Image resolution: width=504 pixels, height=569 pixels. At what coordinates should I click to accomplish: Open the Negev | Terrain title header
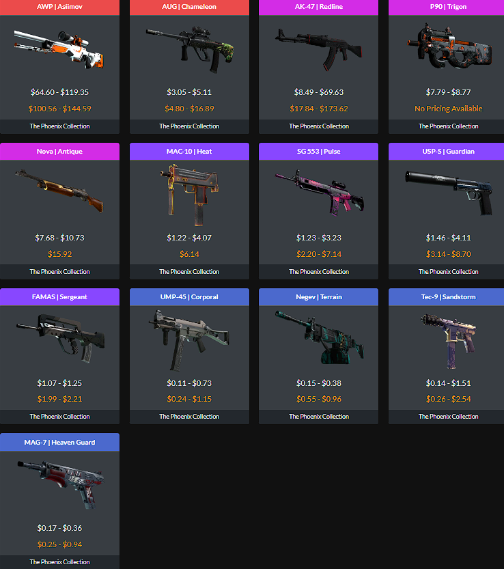tap(318, 297)
